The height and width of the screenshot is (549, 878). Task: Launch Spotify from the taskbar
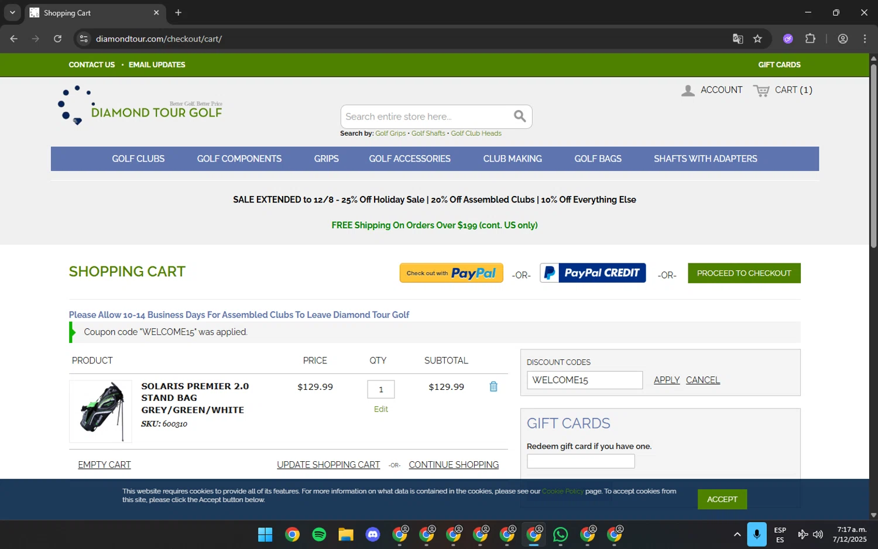(319, 534)
